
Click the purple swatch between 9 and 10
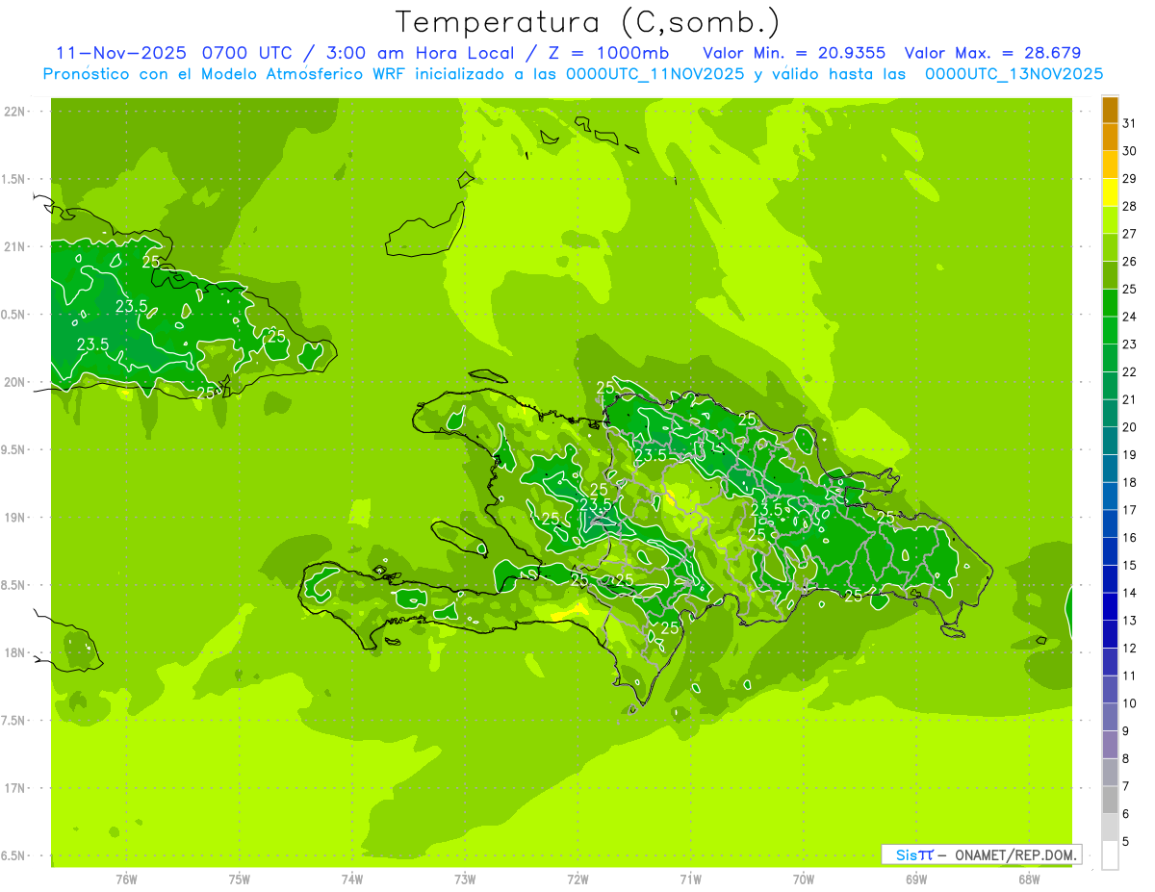1110,717
